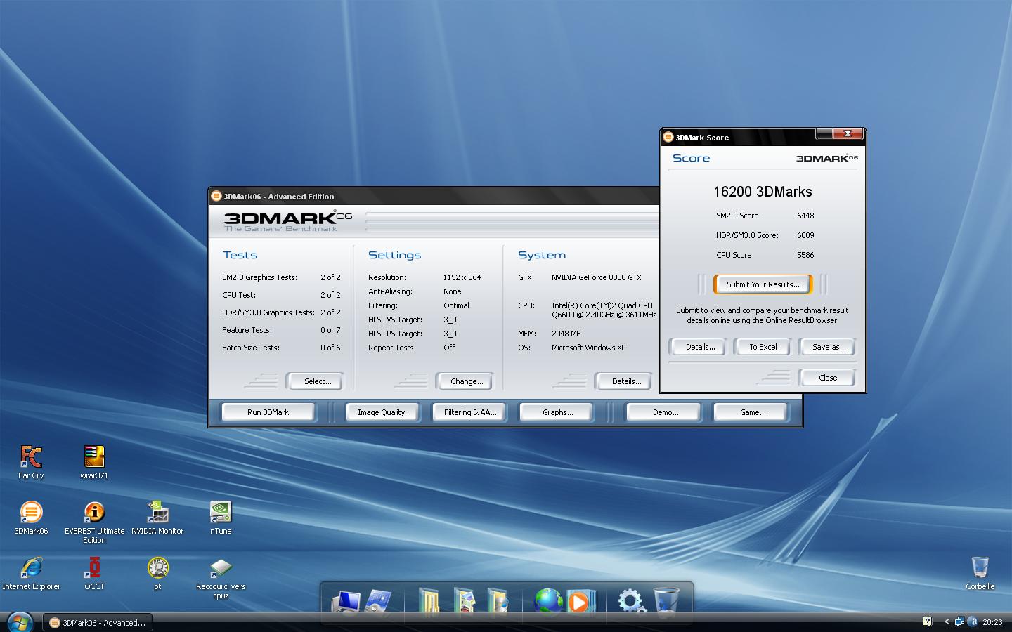The image size is (1012, 632).
Task: Click the 3DMark06 Gamers' Benchmark logo
Action: coord(287,220)
